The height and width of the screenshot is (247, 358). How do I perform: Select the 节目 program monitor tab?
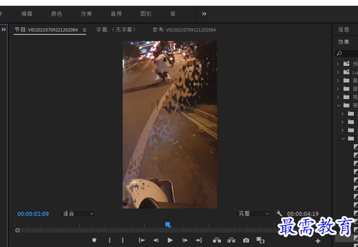tap(47, 30)
